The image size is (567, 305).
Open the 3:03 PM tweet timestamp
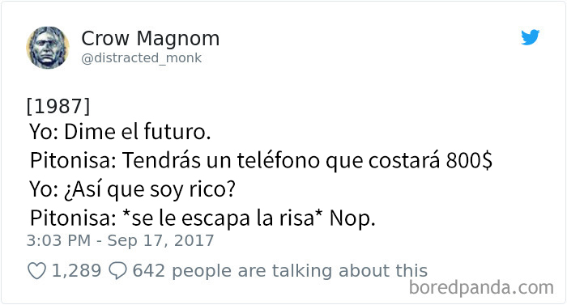[x=58, y=240]
